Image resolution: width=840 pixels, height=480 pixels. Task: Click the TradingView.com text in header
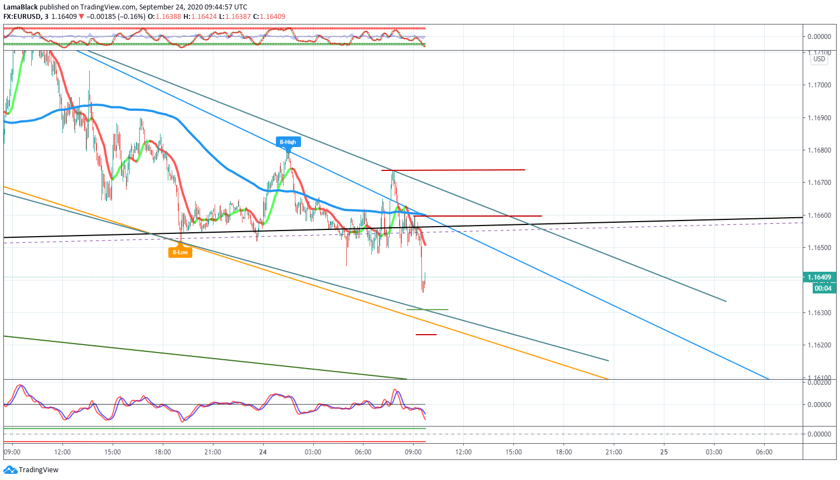[108, 7]
